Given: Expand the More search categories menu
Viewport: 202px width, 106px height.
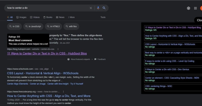Looking at the screenshot, I should tap(71, 17).
